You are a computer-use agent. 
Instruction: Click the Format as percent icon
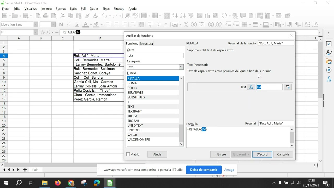(186, 25)
